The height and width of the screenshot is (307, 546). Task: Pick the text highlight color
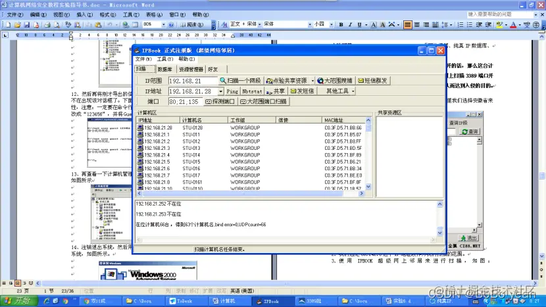pos(499,25)
